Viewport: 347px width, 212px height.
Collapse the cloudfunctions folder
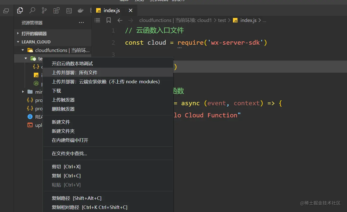(x=23, y=50)
